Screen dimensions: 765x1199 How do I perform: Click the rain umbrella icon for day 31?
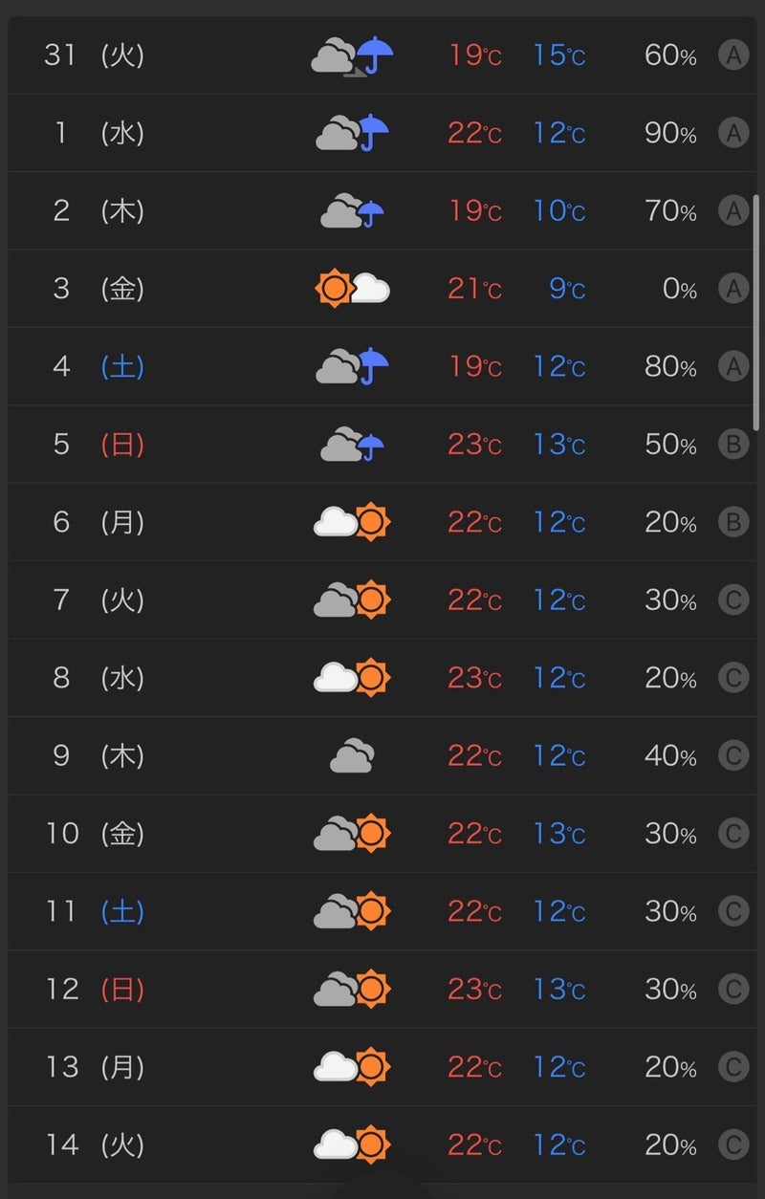[x=353, y=55]
